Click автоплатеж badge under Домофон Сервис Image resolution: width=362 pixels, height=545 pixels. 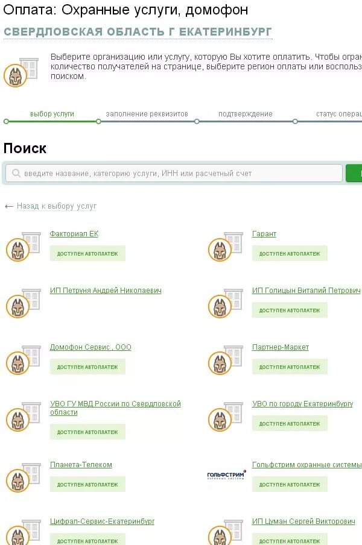(87, 367)
